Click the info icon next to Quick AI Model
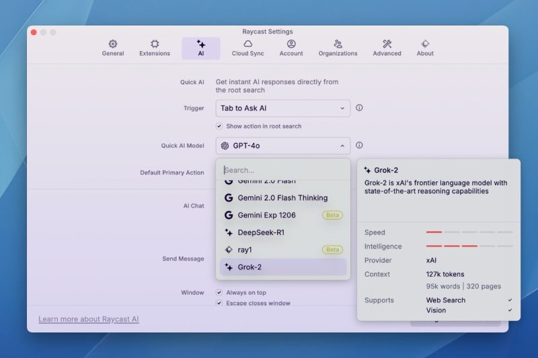 (359, 145)
